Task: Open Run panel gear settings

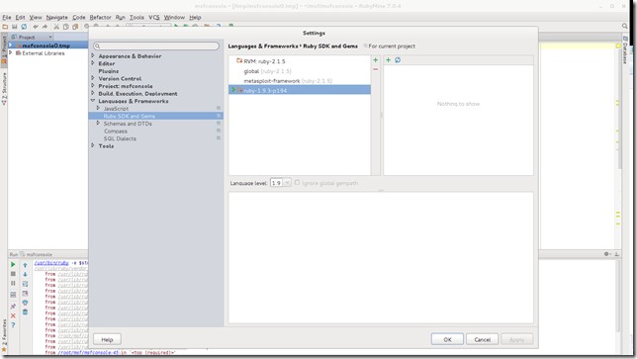Action: tap(607, 254)
